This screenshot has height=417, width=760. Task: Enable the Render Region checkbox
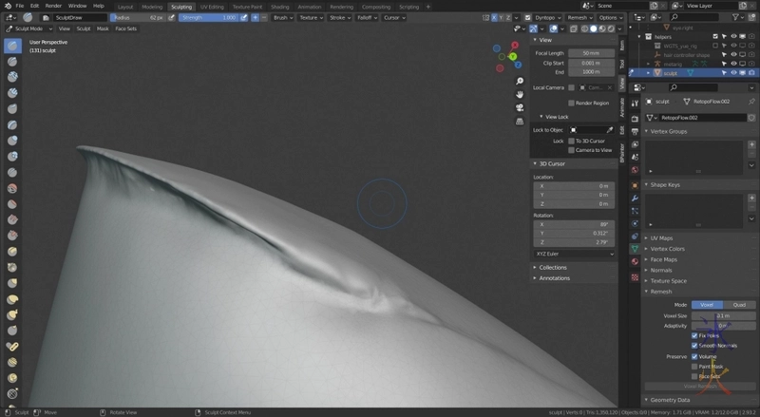[571, 103]
